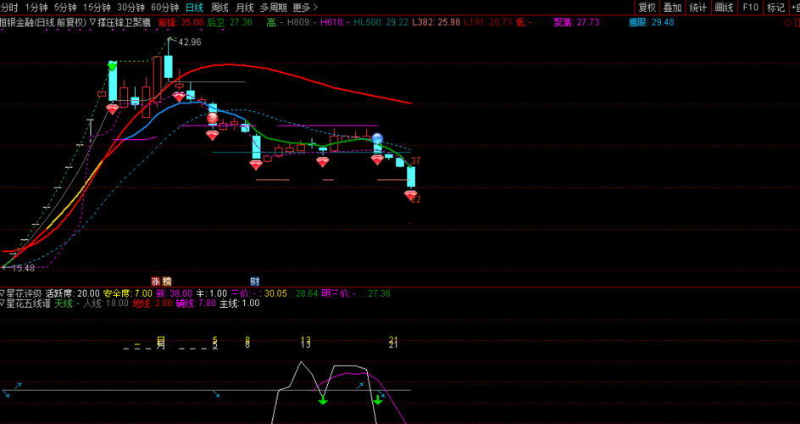800x424 pixels.
Task: Click the 活跃度 20.00 reading
Action: 72,293
